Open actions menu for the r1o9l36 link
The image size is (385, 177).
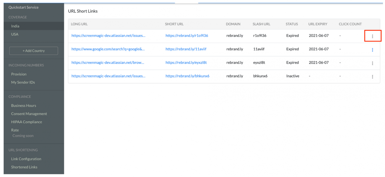click(x=372, y=36)
